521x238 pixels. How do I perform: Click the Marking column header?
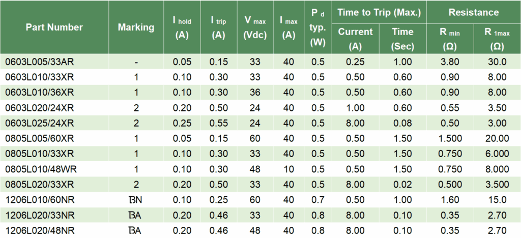coord(136,27)
